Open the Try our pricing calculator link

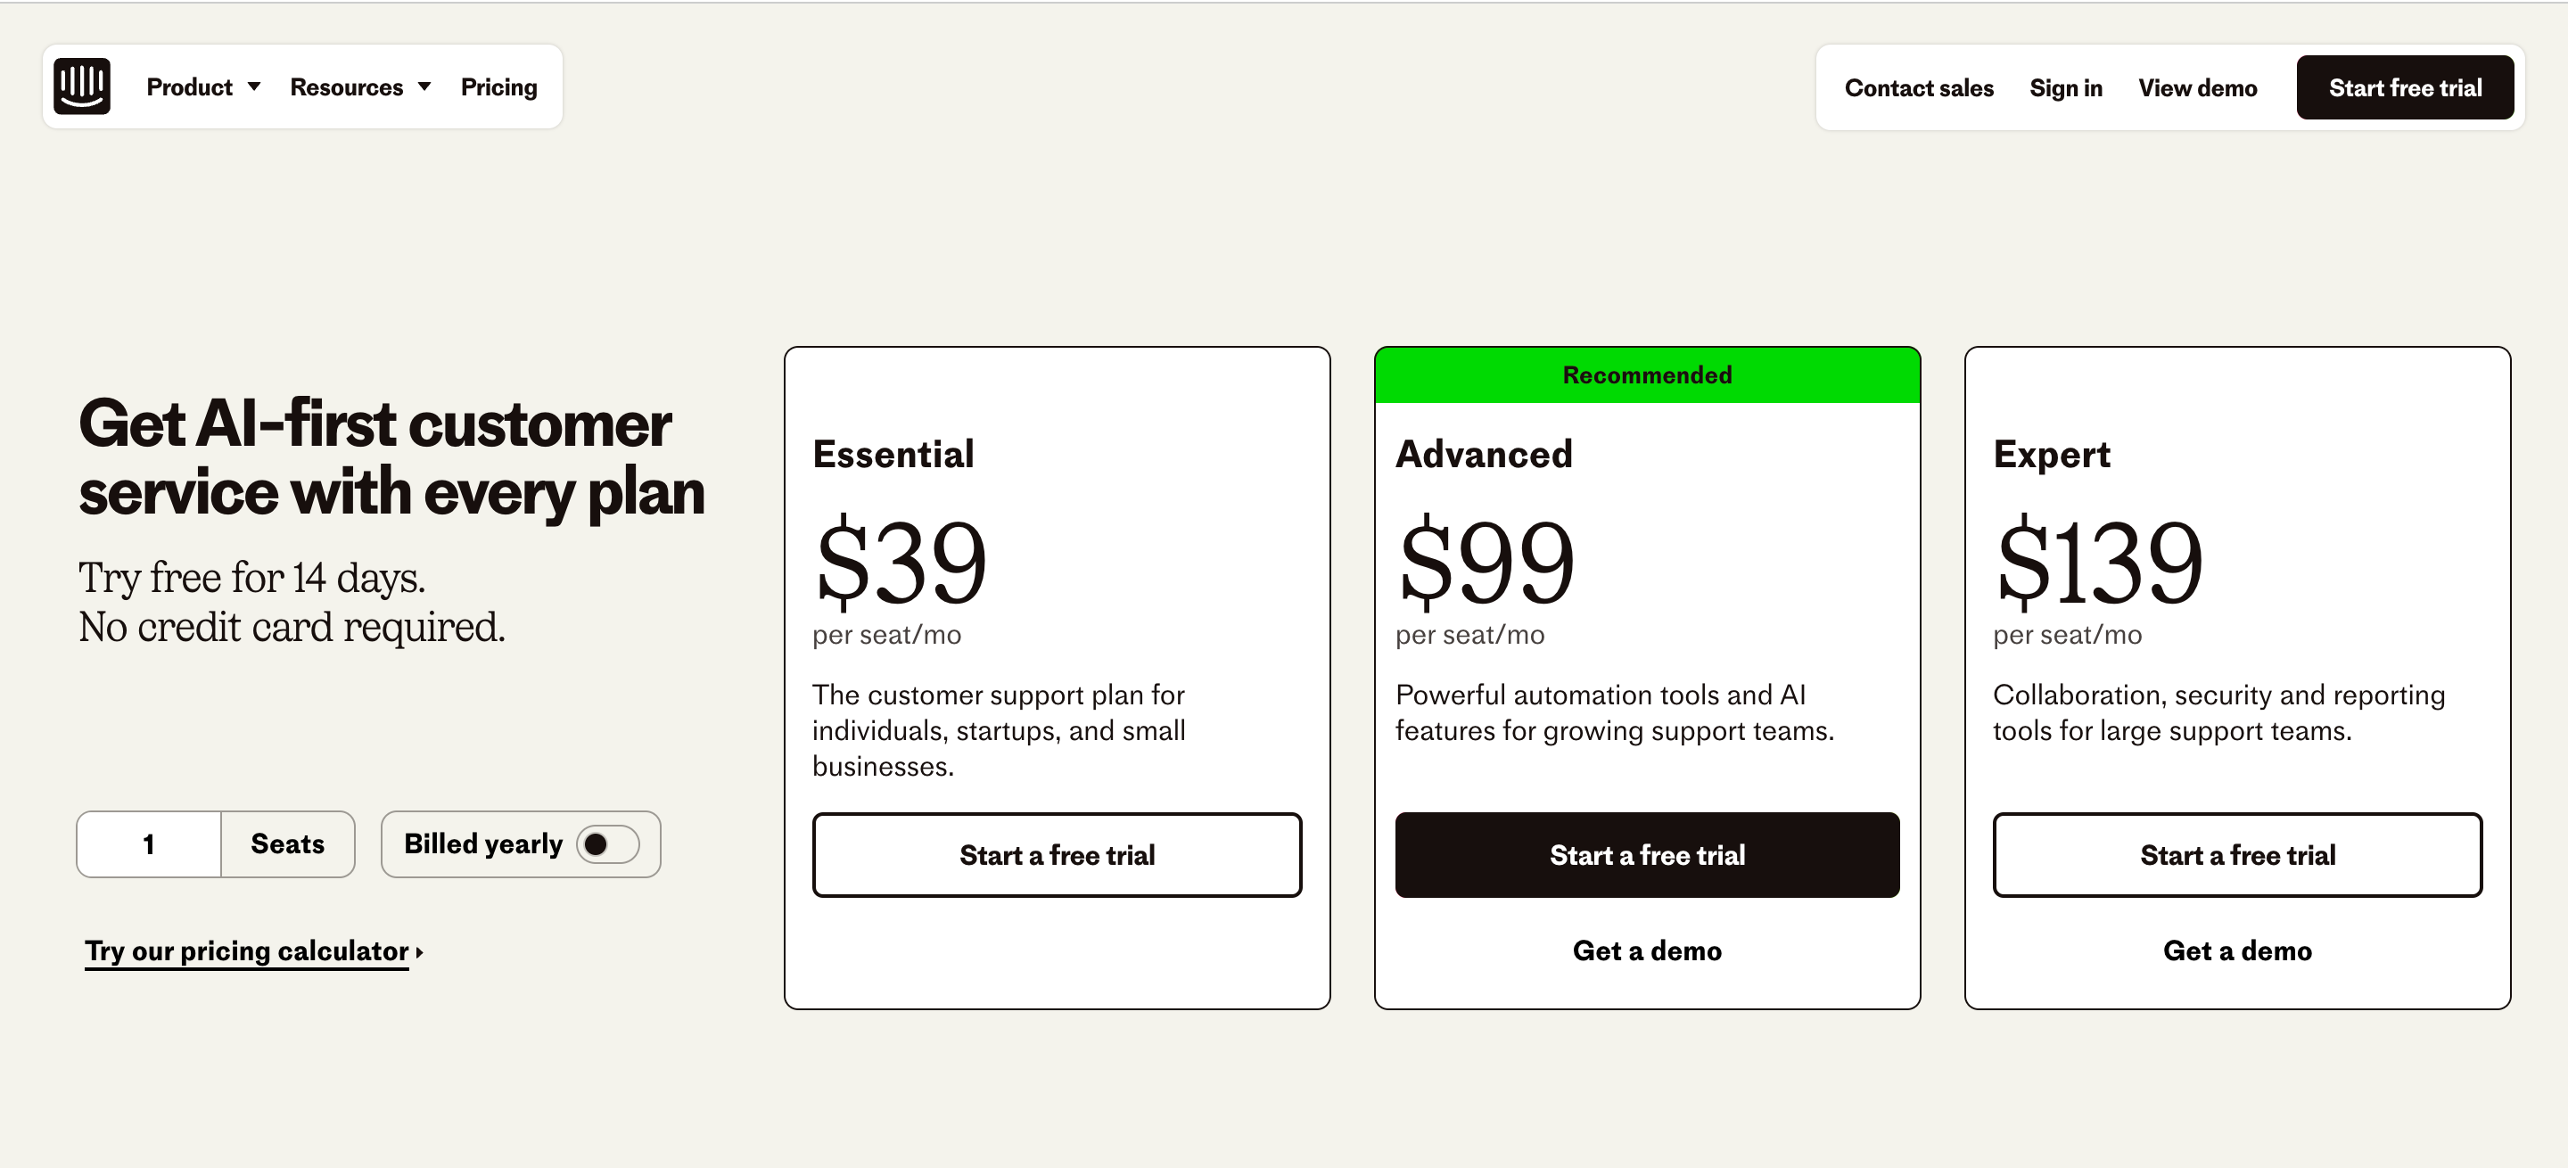pyautogui.click(x=246, y=950)
